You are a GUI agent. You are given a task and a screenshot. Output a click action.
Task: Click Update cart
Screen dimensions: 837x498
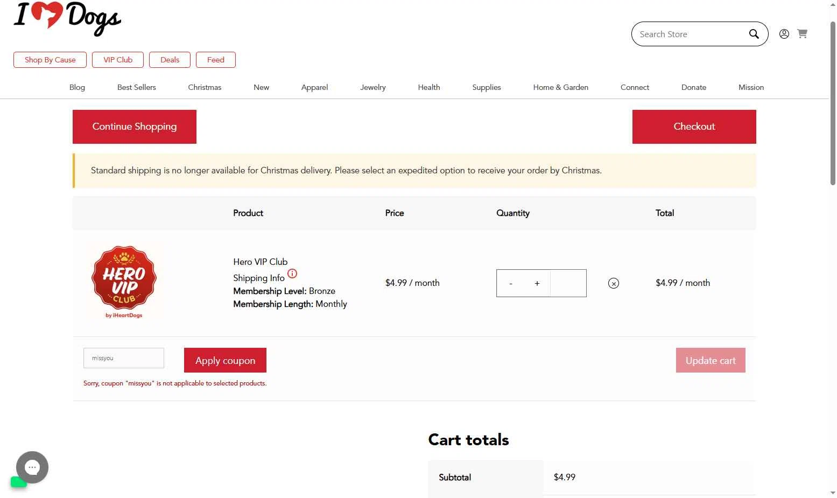[711, 360]
